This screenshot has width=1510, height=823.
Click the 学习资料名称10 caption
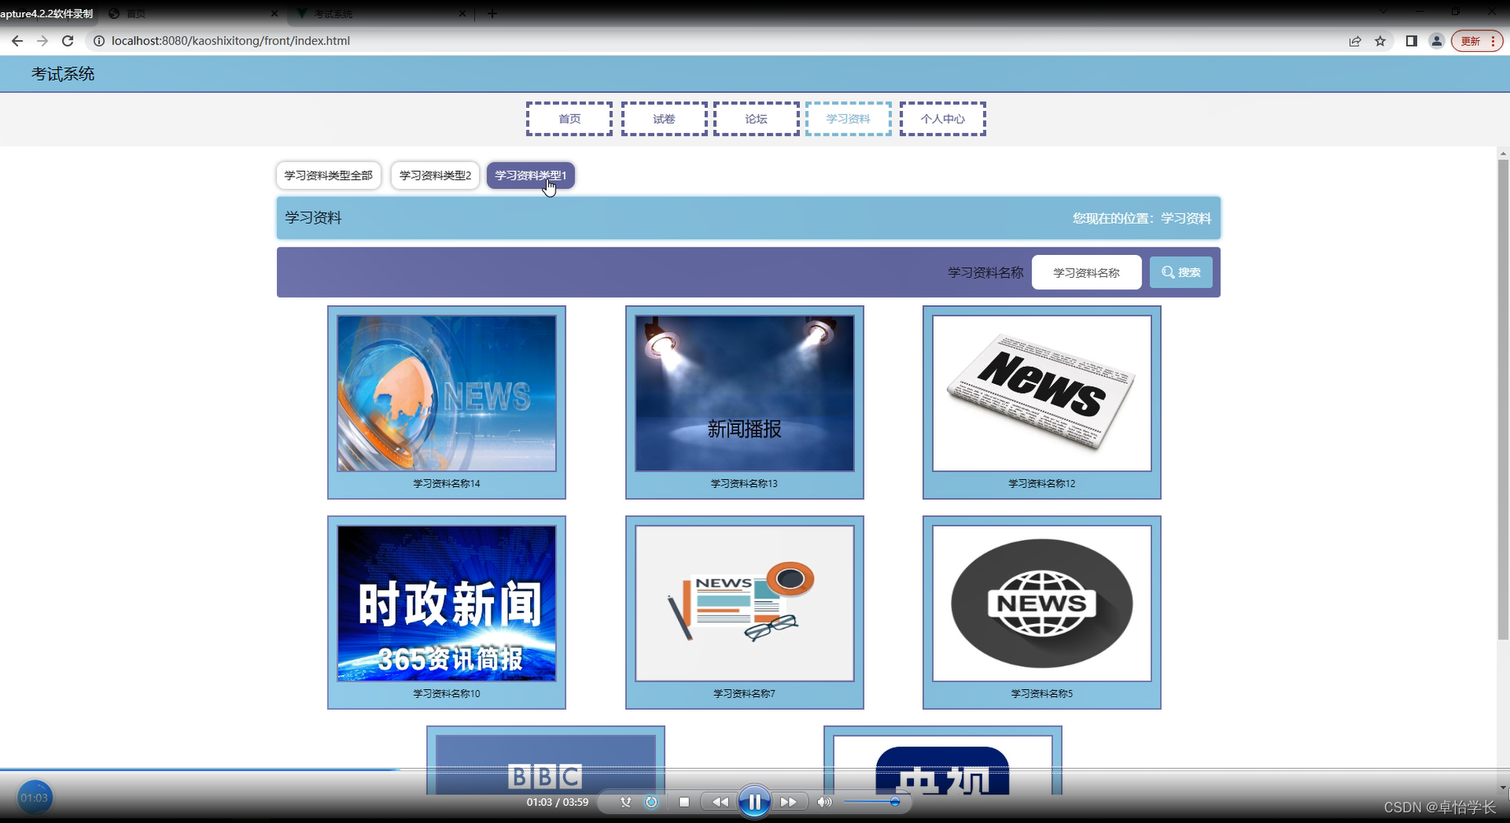446,694
